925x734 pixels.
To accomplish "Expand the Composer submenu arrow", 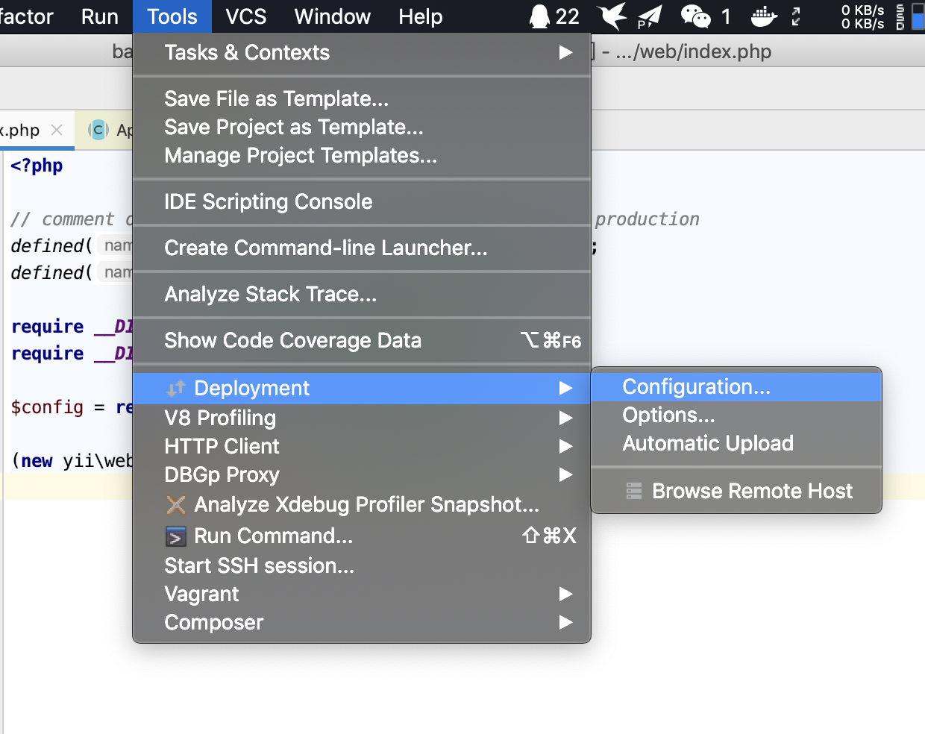I will 566,622.
